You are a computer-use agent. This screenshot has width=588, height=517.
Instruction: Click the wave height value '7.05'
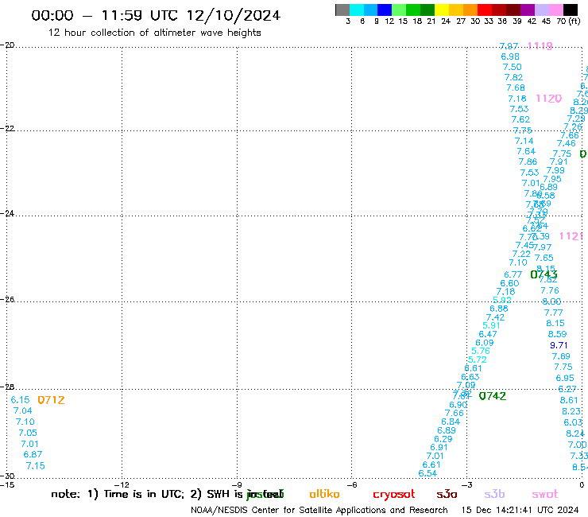[x=28, y=433]
